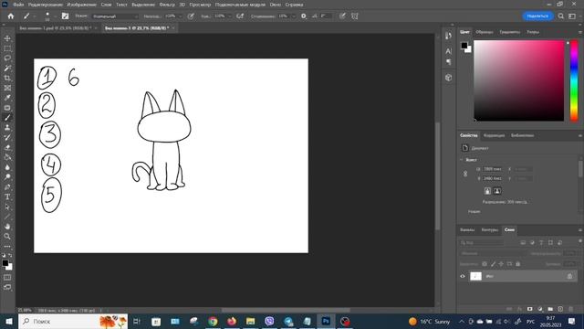The width and height of the screenshot is (584, 329).
Task: Select the Move tool
Action: click(x=7, y=38)
